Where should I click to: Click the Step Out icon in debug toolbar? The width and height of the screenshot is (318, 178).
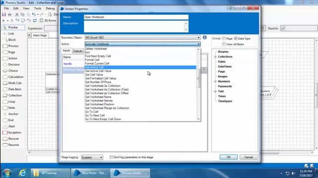point(29,21)
